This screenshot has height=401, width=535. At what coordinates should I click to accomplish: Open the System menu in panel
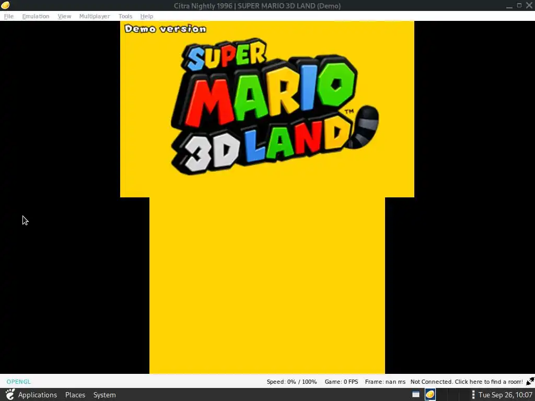tap(104, 395)
